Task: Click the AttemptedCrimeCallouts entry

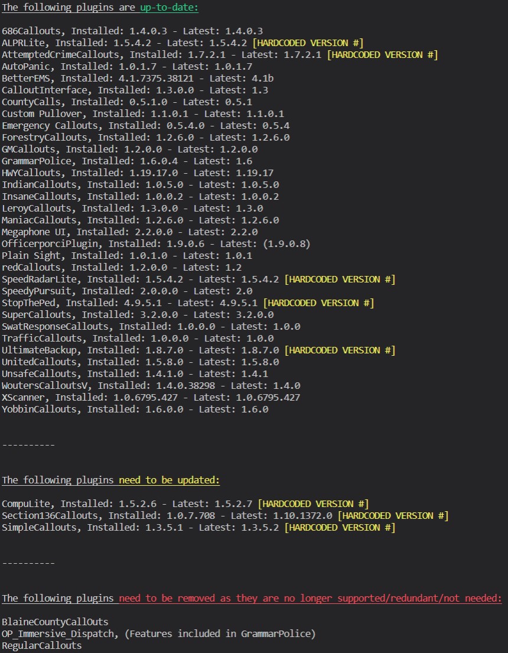Action: pos(161,54)
